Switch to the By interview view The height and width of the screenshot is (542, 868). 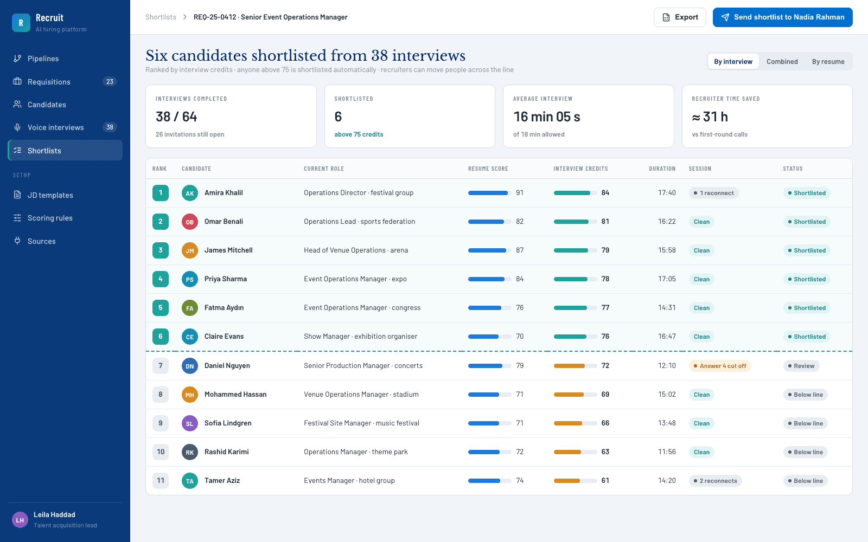pyautogui.click(x=733, y=61)
